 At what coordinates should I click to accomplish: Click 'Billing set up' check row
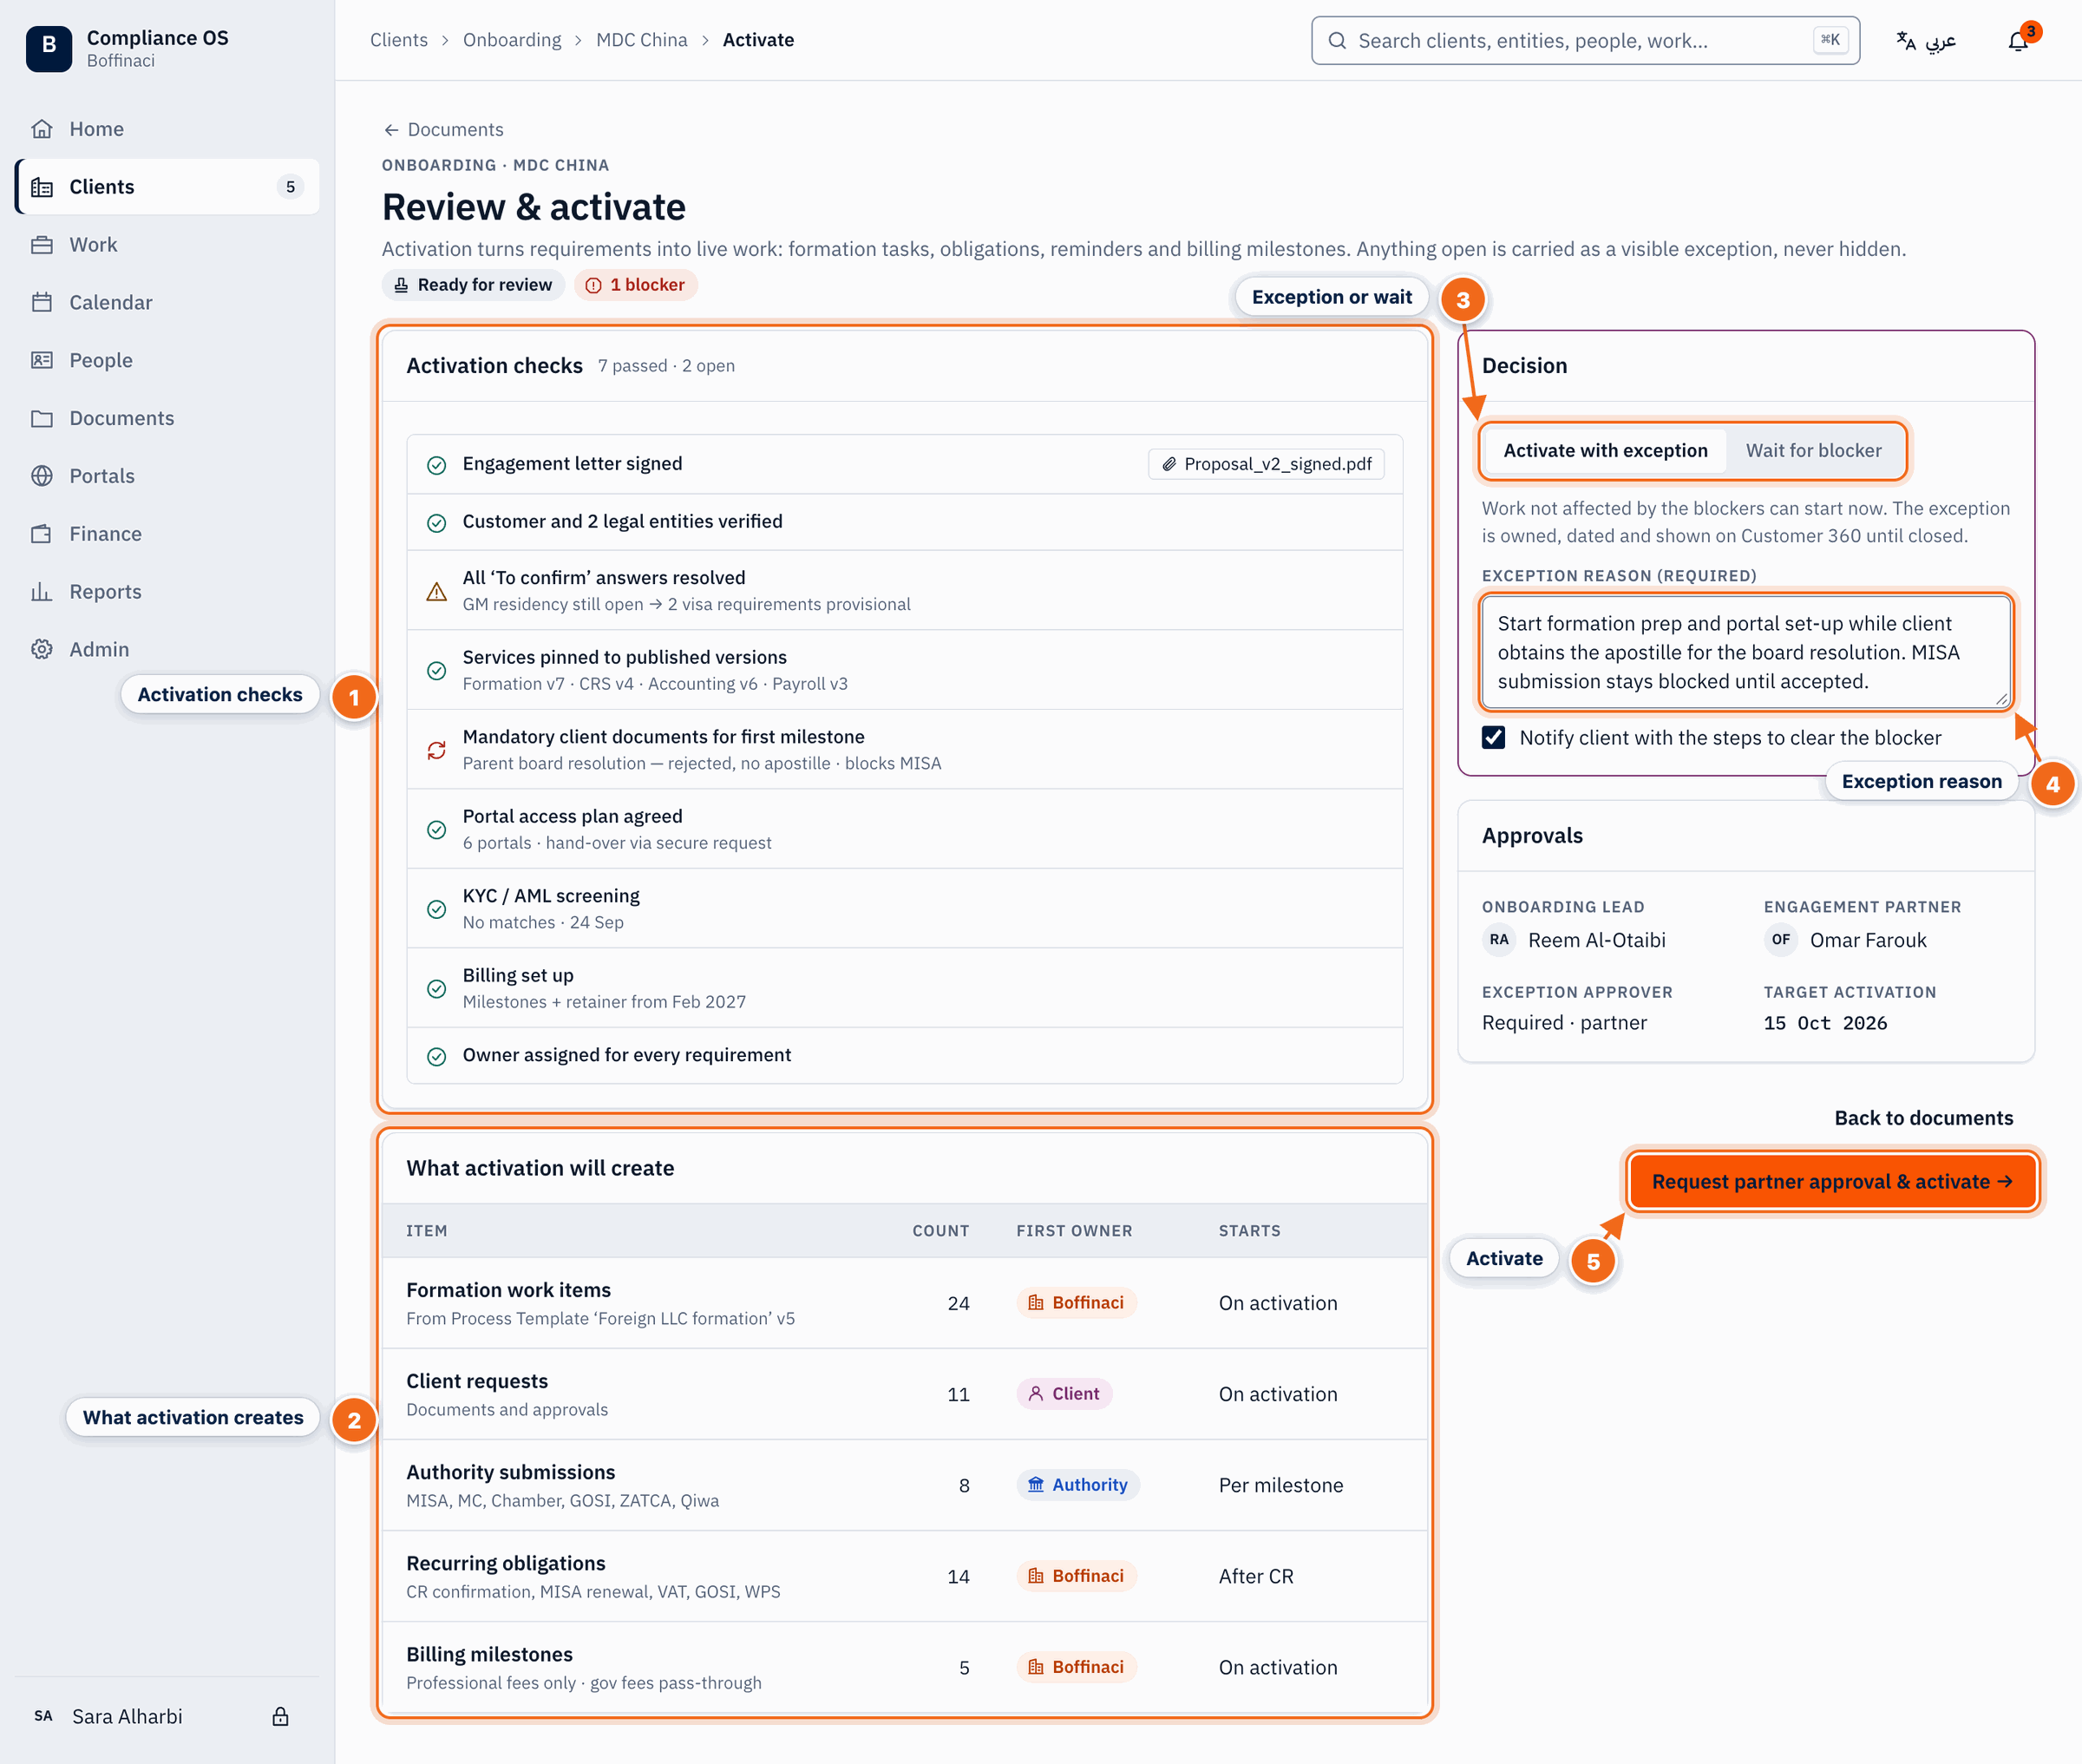click(x=904, y=988)
